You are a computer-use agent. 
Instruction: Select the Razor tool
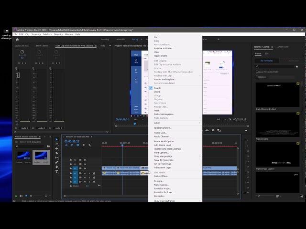(x=56, y=153)
